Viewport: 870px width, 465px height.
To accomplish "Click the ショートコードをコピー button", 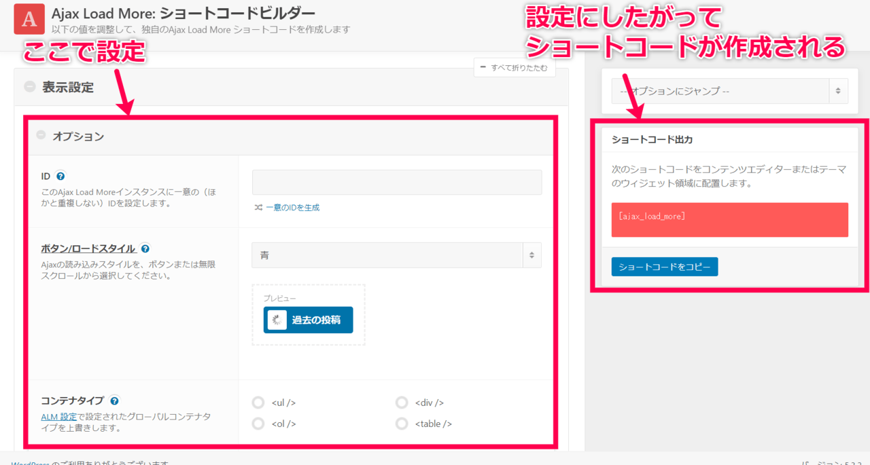I will [x=665, y=267].
